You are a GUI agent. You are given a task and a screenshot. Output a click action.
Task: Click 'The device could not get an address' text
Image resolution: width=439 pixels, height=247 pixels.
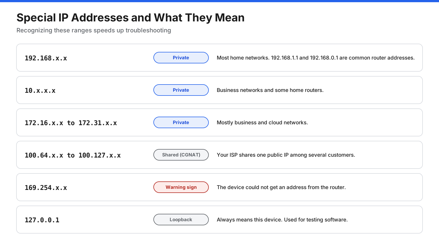281,187
